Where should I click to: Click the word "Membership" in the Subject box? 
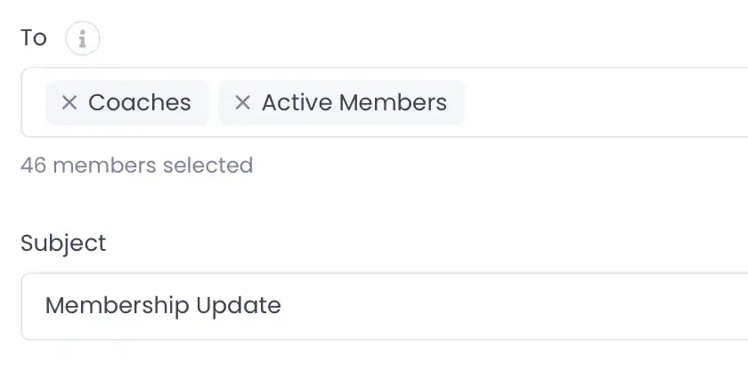[117, 306]
